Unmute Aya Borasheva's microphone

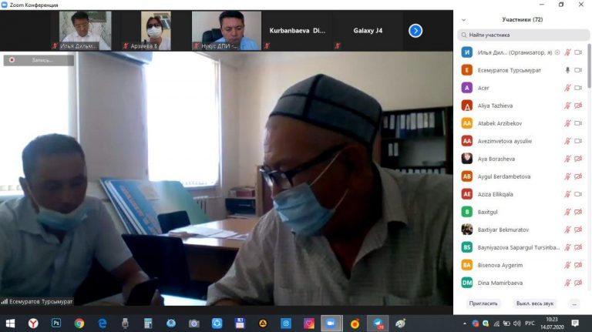pyautogui.click(x=567, y=159)
